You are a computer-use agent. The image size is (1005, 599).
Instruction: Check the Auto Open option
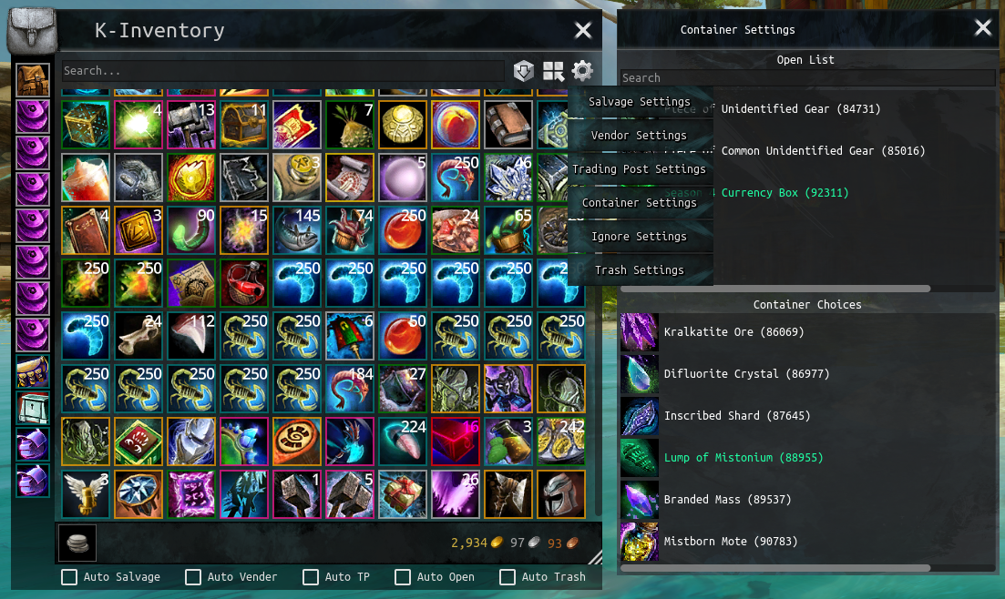pyautogui.click(x=403, y=577)
